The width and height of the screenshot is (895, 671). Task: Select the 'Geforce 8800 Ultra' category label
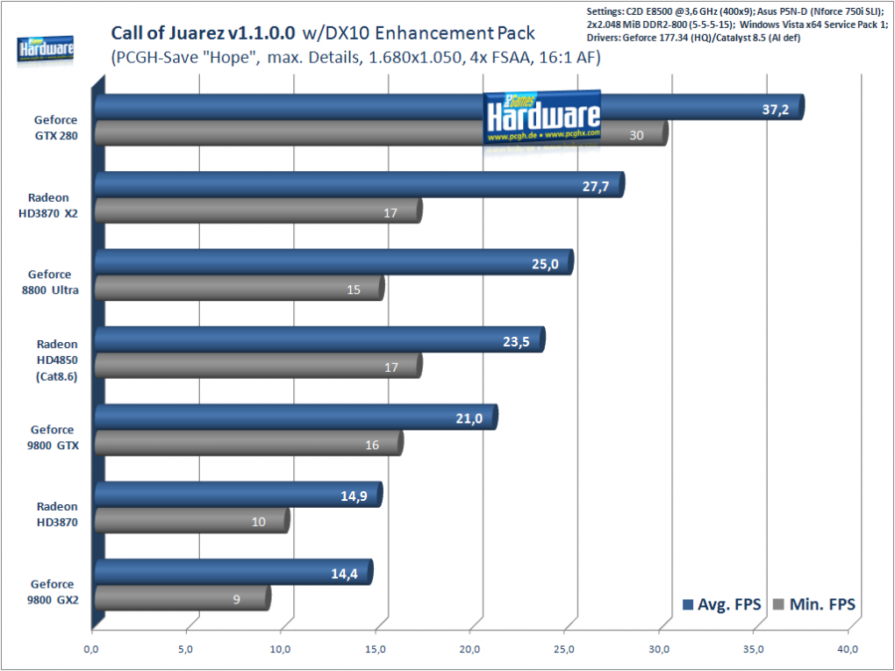point(50,282)
